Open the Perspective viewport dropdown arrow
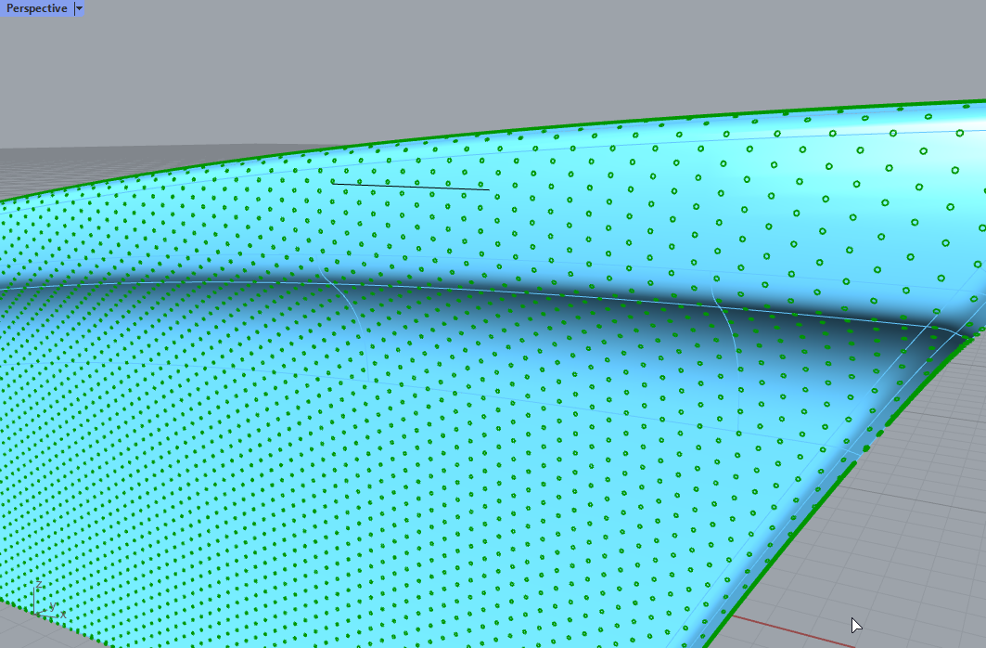This screenshot has height=648, width=986. [x=79, y=8]
